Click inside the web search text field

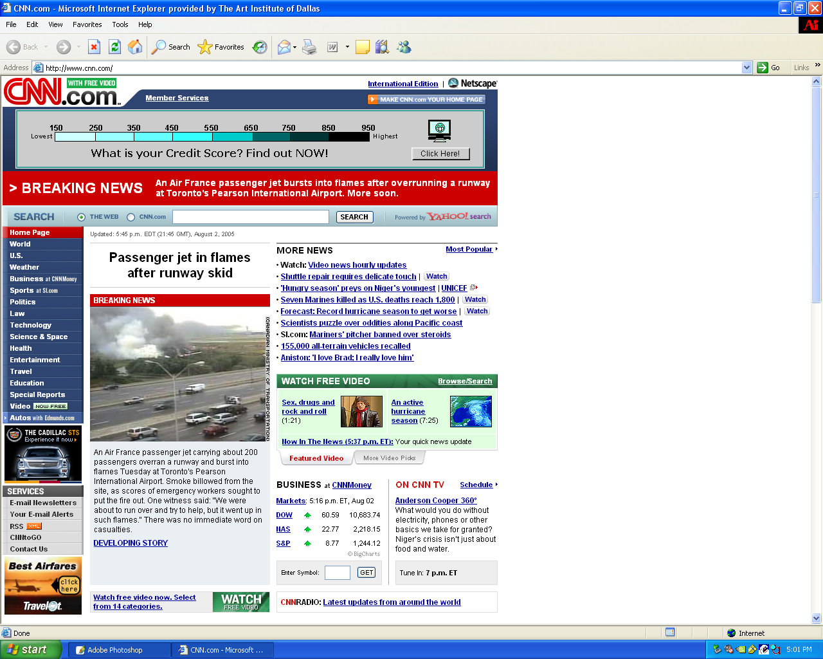pyautogui.click(x=251, y=217)
